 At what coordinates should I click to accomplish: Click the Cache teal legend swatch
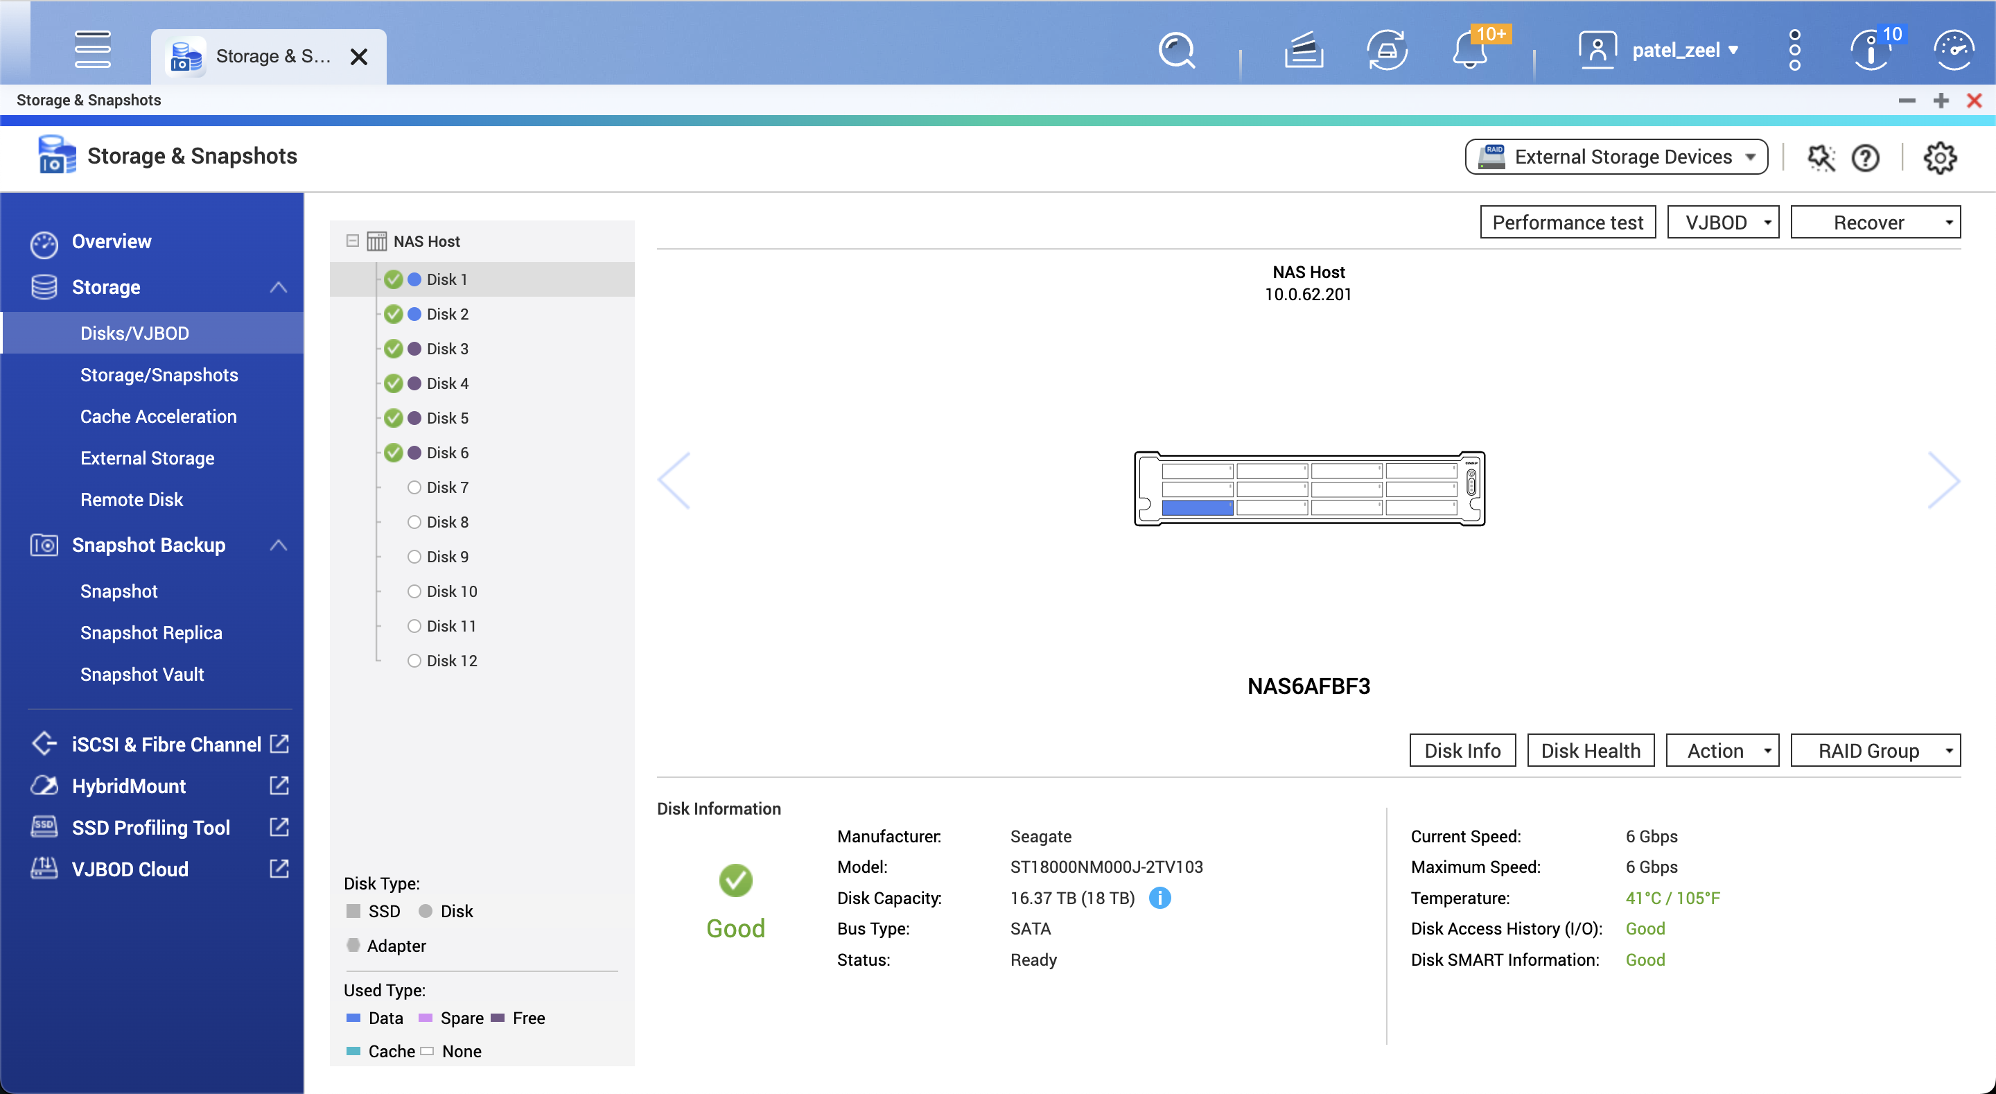pyautogui.click(x=353, y=1051)
